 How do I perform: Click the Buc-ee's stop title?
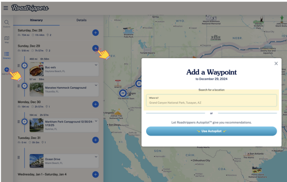pyautogui.click(x=50, y=67)
